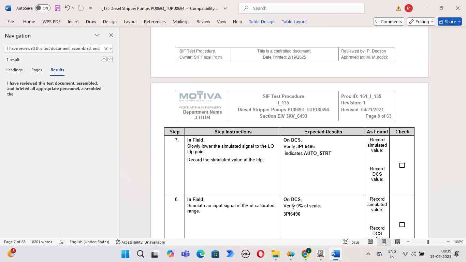Close the Navigation pane
Screen dimensions: 466x262
pyautogui.click(x=111, y=35)
